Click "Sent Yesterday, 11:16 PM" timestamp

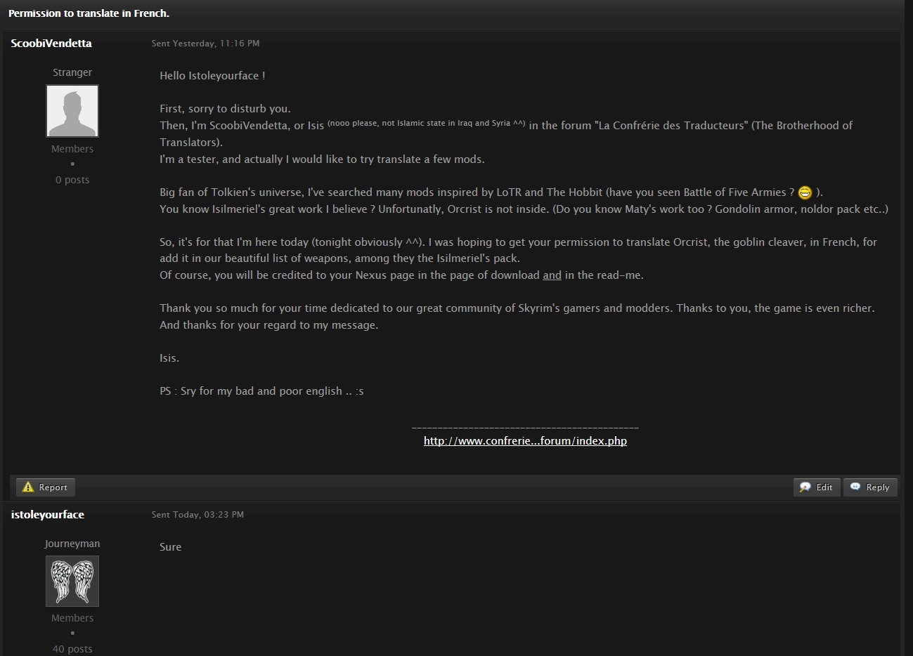[205, 44]
